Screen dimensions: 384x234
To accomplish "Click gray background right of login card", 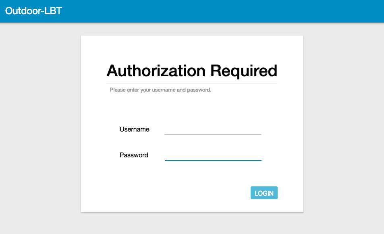I will [x=343, y=121].
